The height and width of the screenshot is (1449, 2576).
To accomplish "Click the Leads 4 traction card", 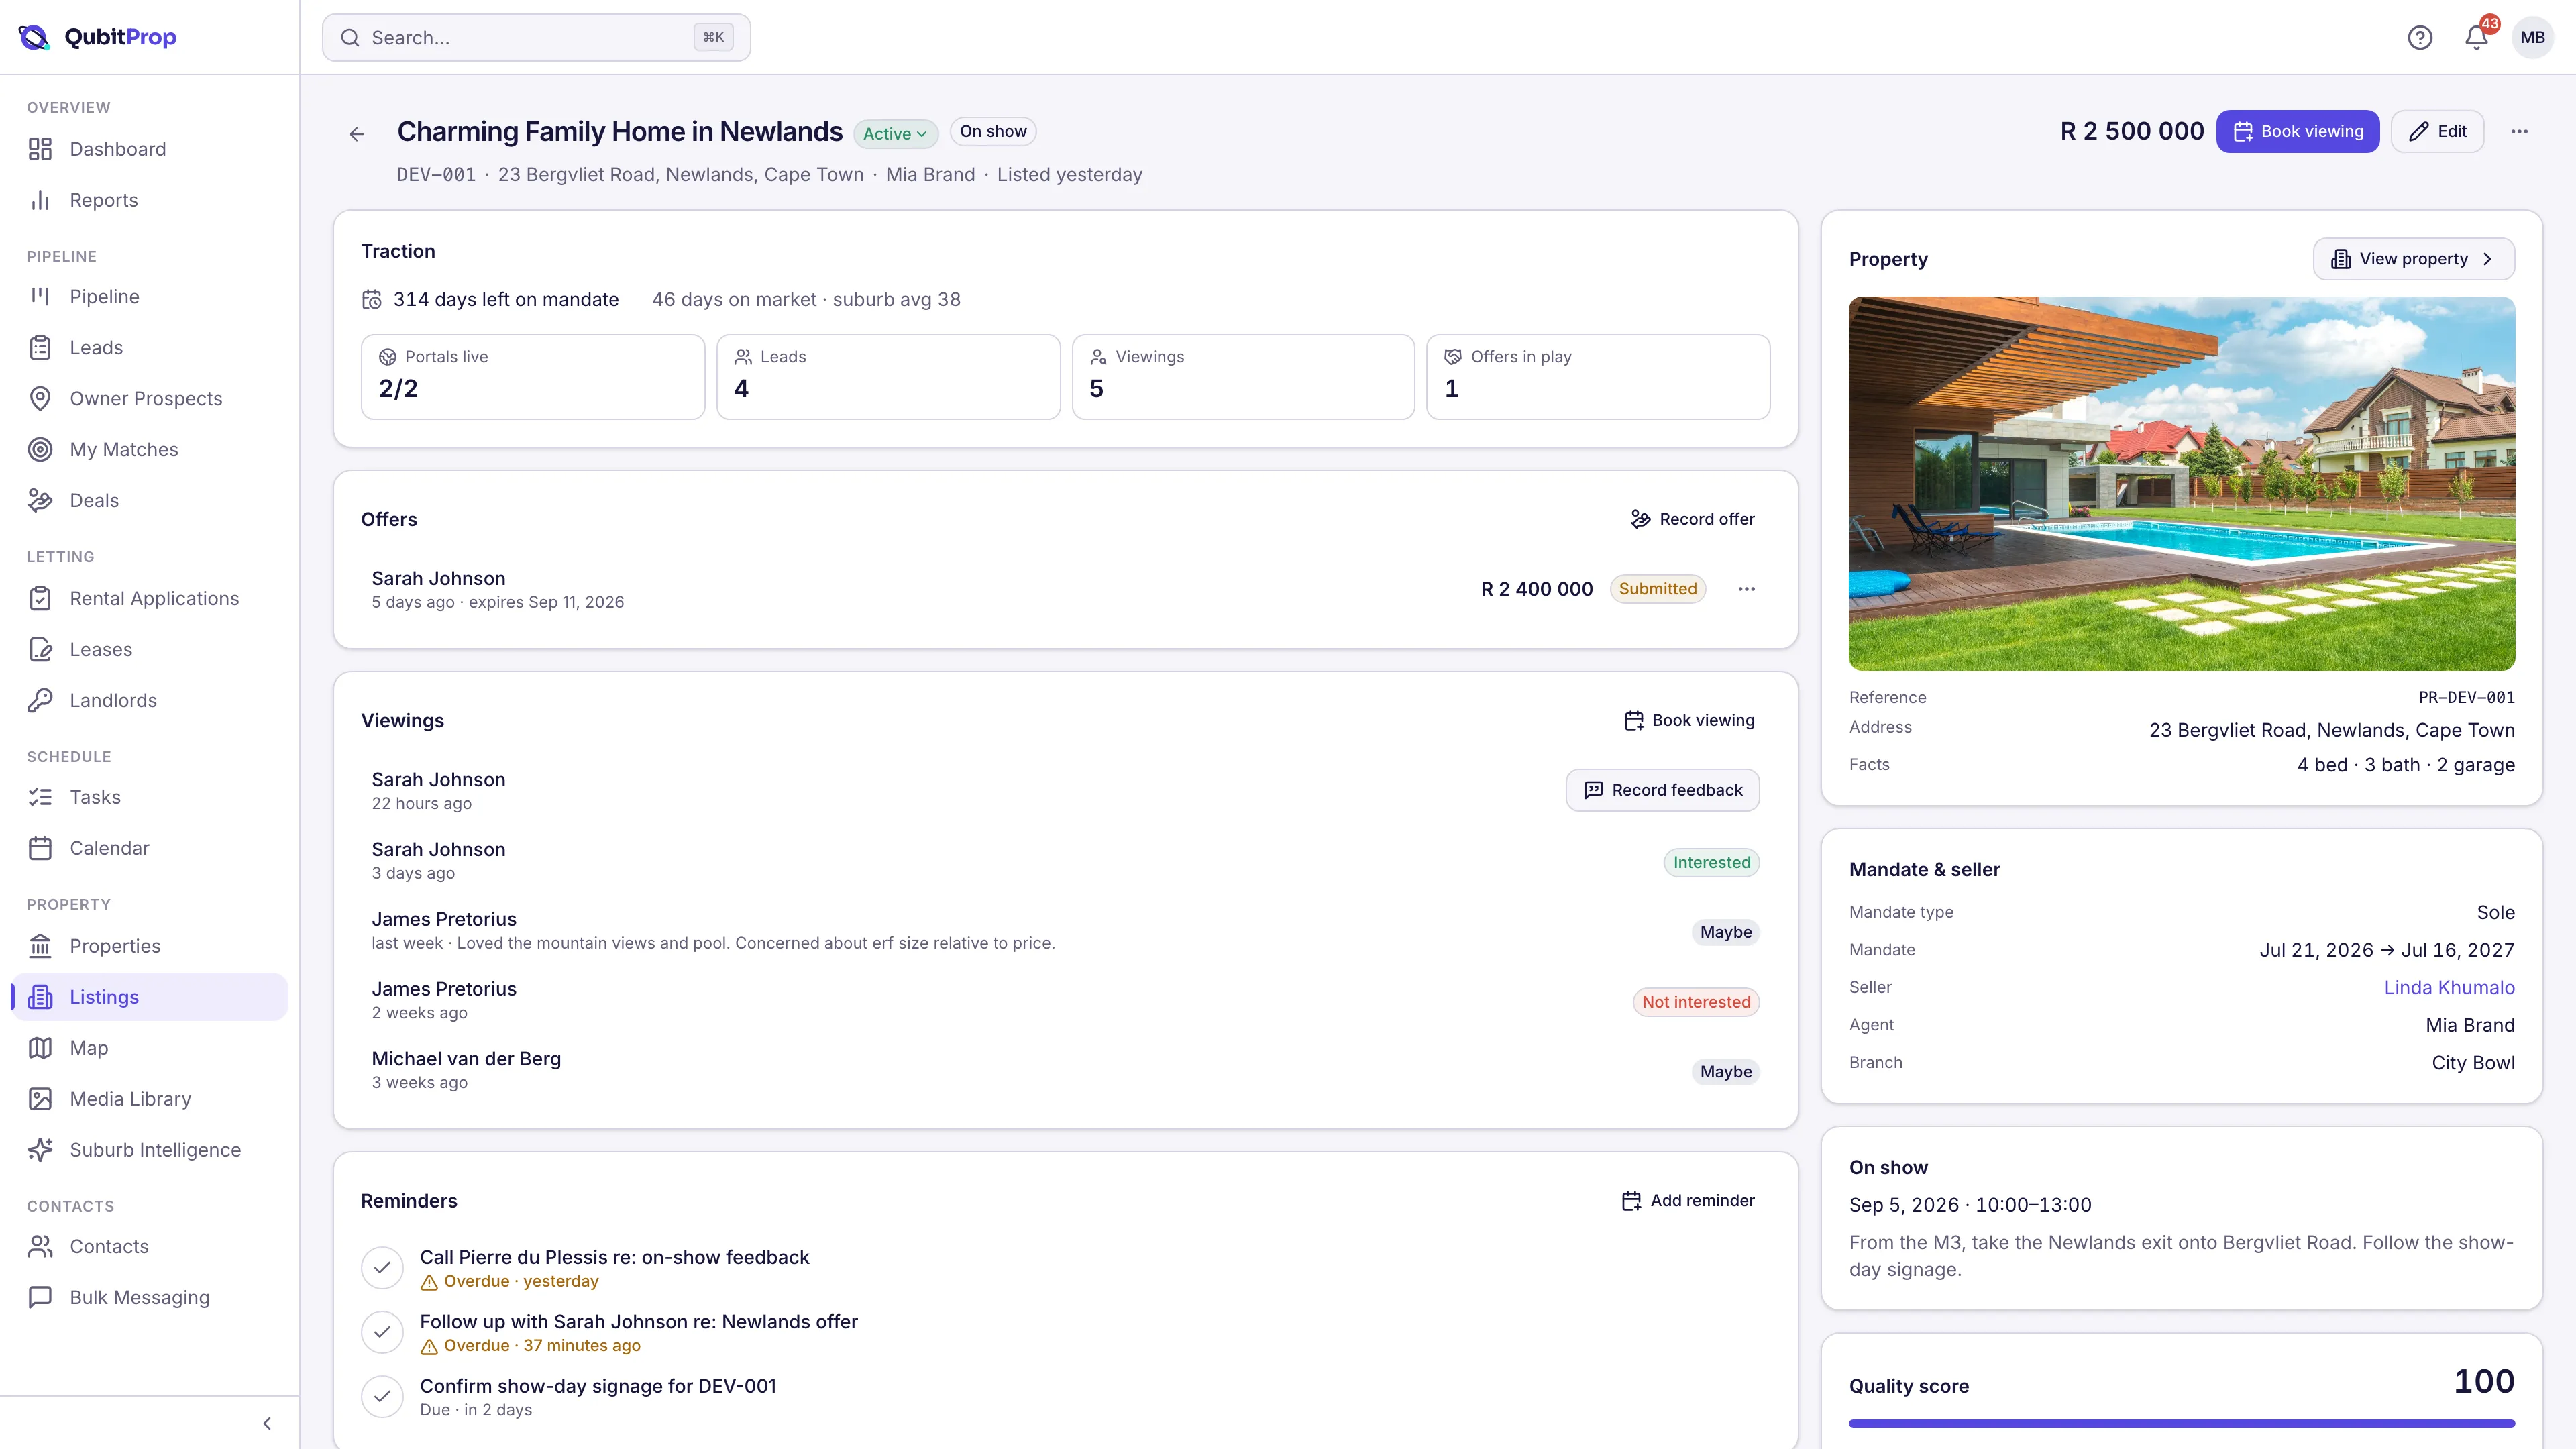I will click(x=888, y=376).
